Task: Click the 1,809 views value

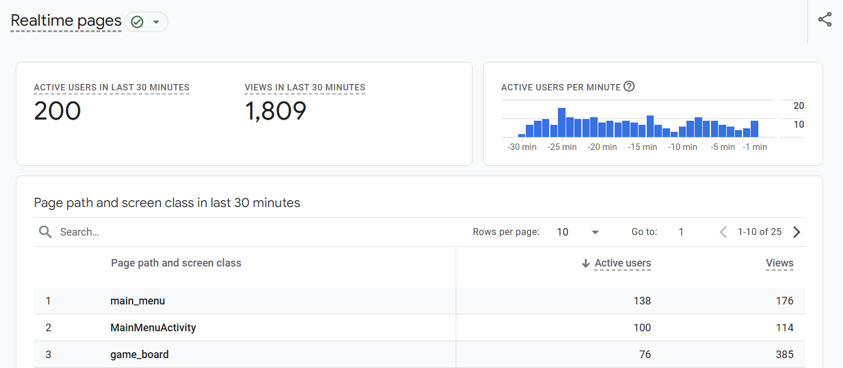Action: click(x=276, y=111)
